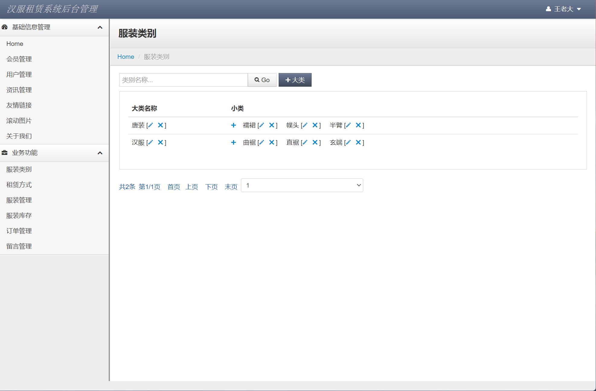The height and width of the screenshot is (391, 596).
Task: Collapse the 基础信息管理 section
Action: coord(100,27)
